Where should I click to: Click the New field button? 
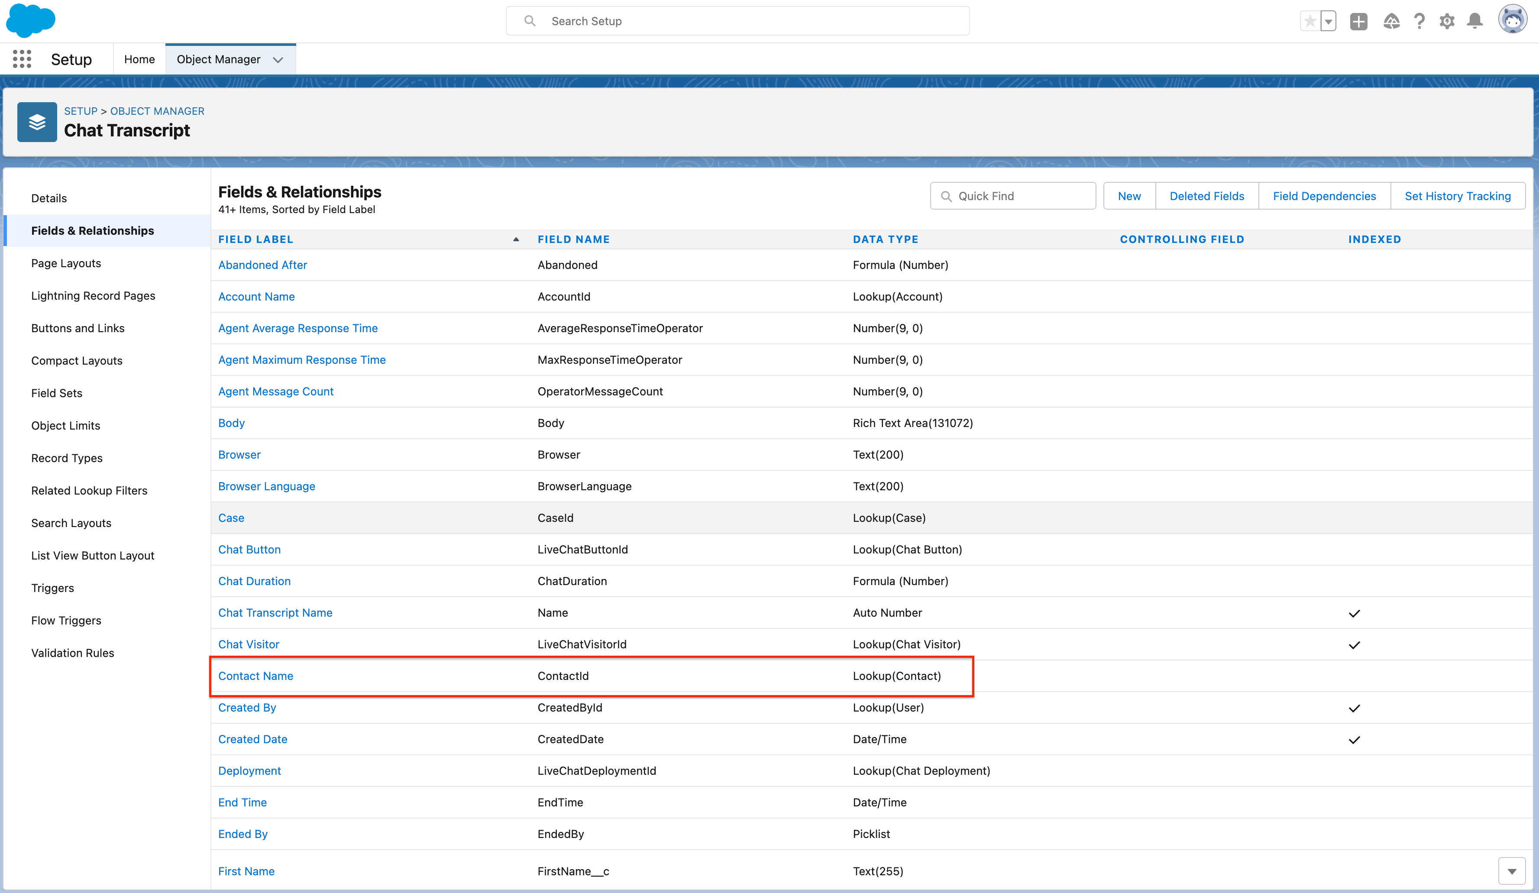coord(1129,196)
